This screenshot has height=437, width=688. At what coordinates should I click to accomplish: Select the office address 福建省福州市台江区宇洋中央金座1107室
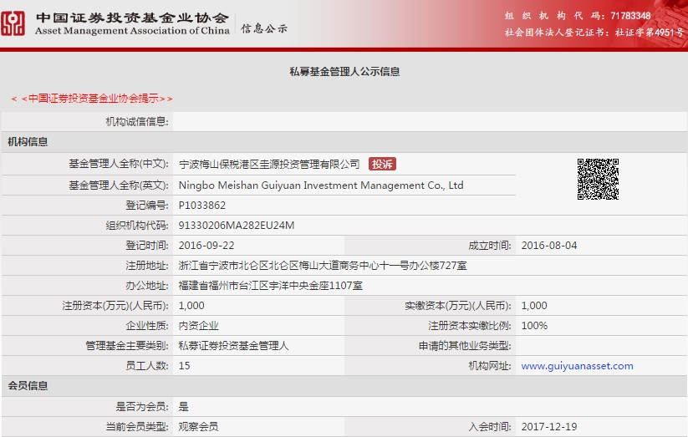point(271,286)
